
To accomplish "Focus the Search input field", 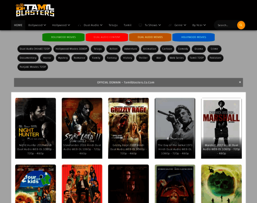I will coord(226,25).
